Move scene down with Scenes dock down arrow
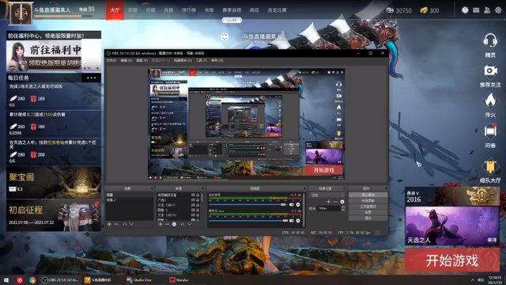 point(131,224)
